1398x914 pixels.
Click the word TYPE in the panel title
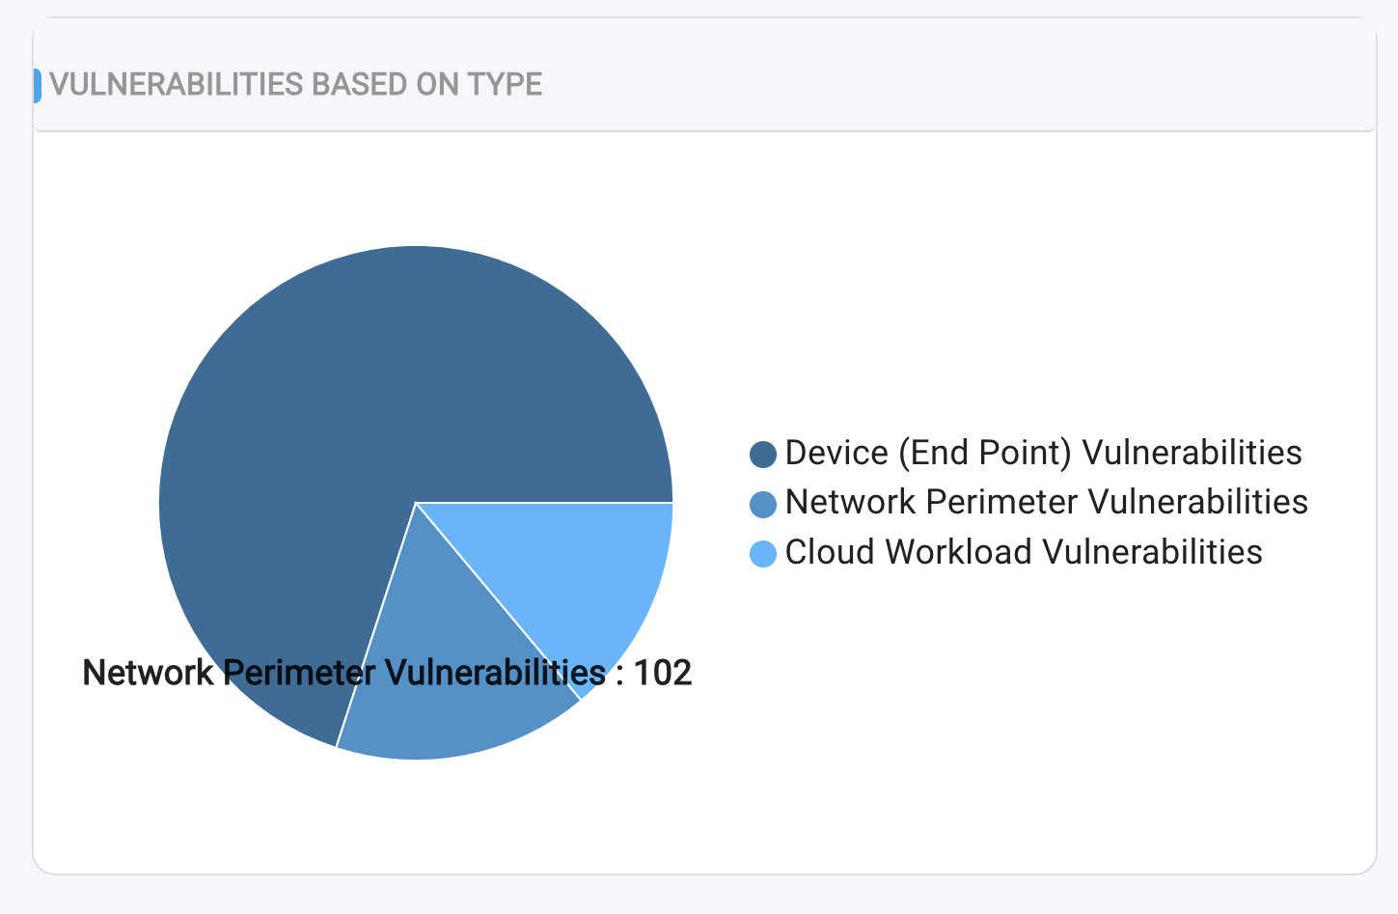[505, 85]
